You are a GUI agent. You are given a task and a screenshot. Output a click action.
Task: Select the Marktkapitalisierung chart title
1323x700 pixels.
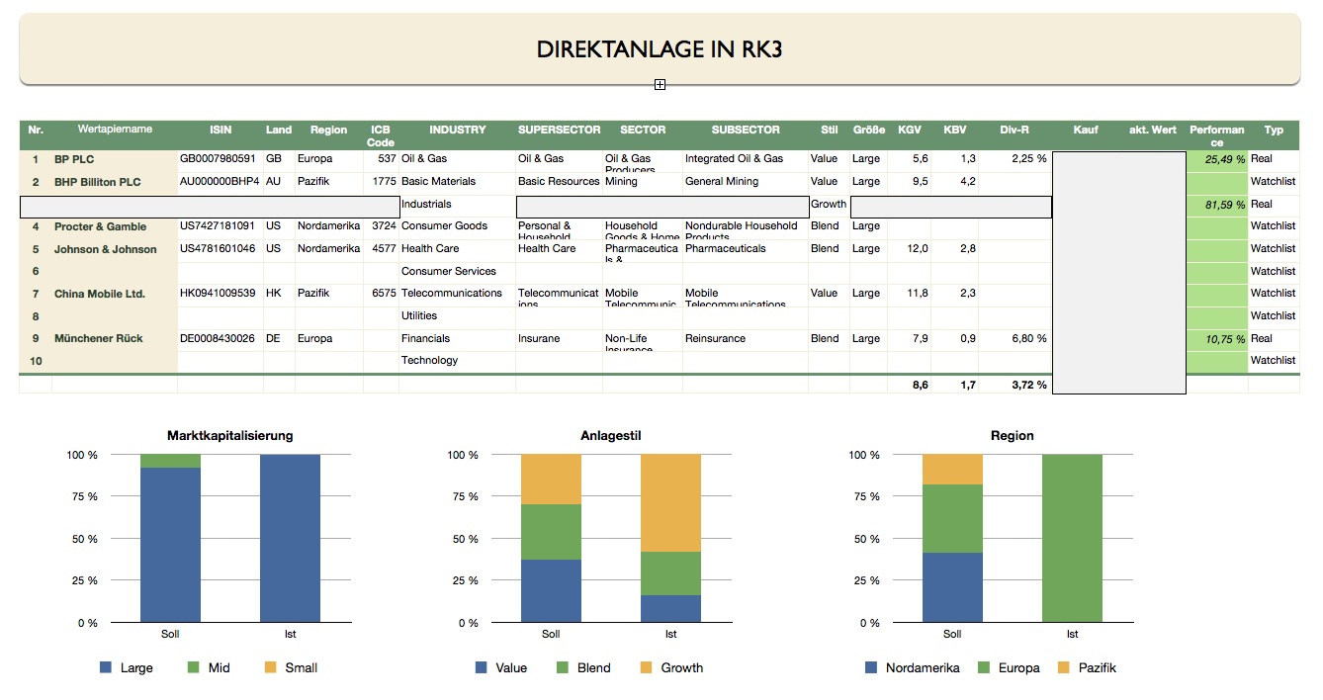tap(230, 435)
